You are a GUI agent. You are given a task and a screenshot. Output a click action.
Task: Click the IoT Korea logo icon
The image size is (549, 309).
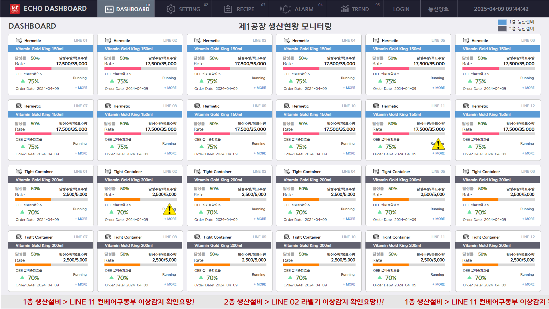point(15,9)
